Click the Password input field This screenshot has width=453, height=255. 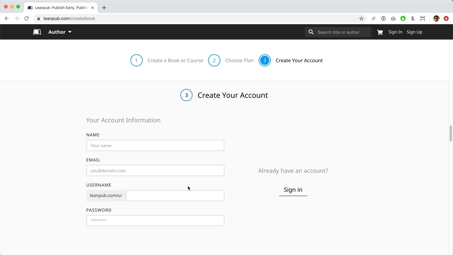point(155,221)
